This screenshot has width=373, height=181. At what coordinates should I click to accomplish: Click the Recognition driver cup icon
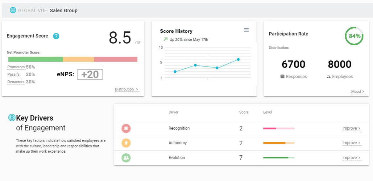pyautogui.click(x=126, y=128)
